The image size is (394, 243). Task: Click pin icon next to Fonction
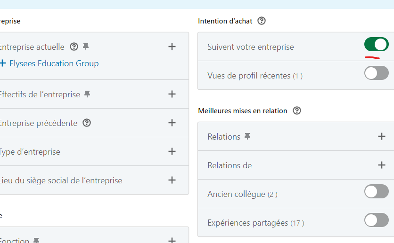pyautogui.click(x=36, y=240)
